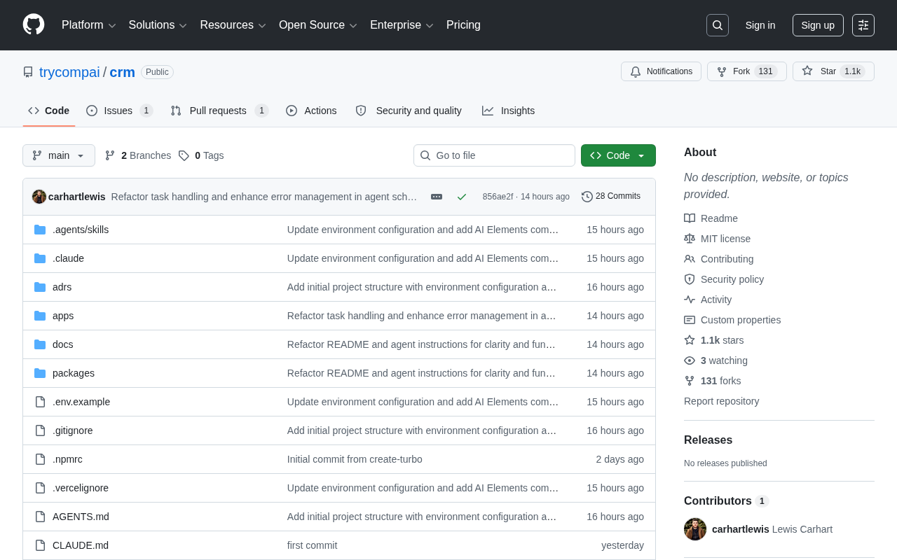The height and width of the screenshot is (560, 897).
Task: Open the green Code dropdown button
Action: point(618,155)
